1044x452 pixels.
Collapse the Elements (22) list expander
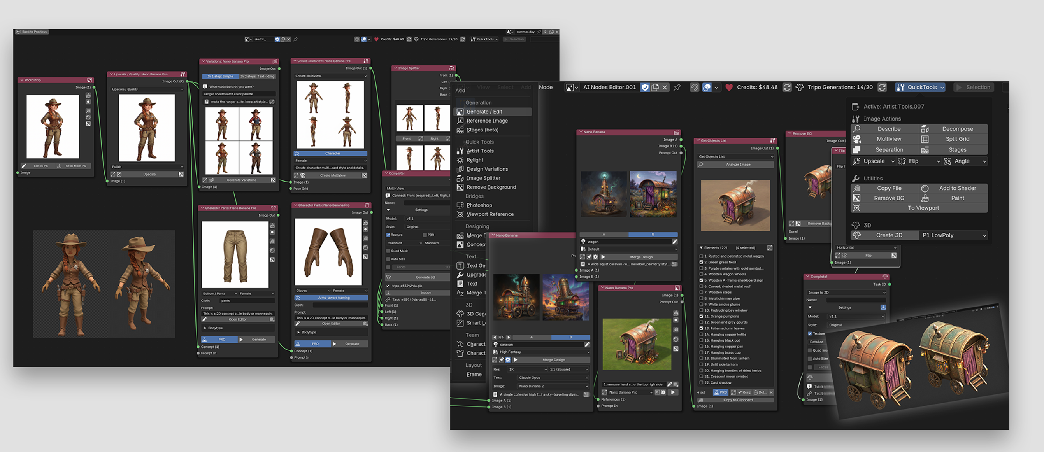(x=701, y=248)
